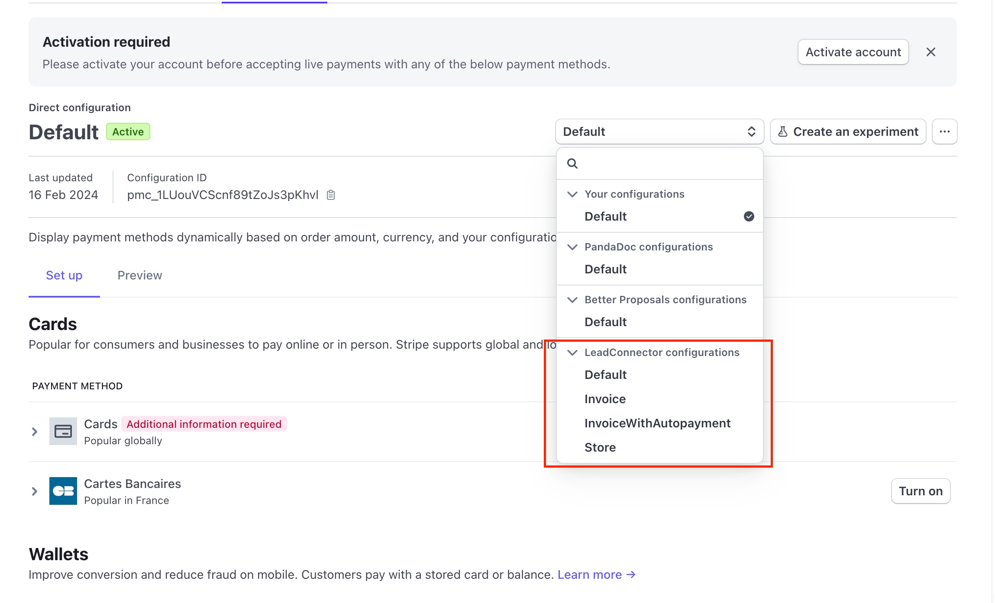Collapse the LeadConnector configurations group
Viewport: 995px width, 603px height.
click(572, 353)
